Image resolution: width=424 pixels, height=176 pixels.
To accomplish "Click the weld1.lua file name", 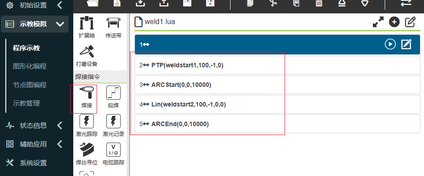I will click(160, 21).
